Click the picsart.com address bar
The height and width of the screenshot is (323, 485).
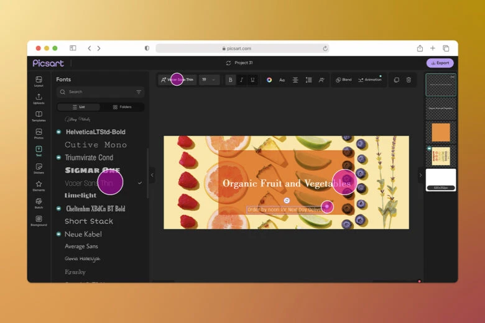[x=242, y=48]
